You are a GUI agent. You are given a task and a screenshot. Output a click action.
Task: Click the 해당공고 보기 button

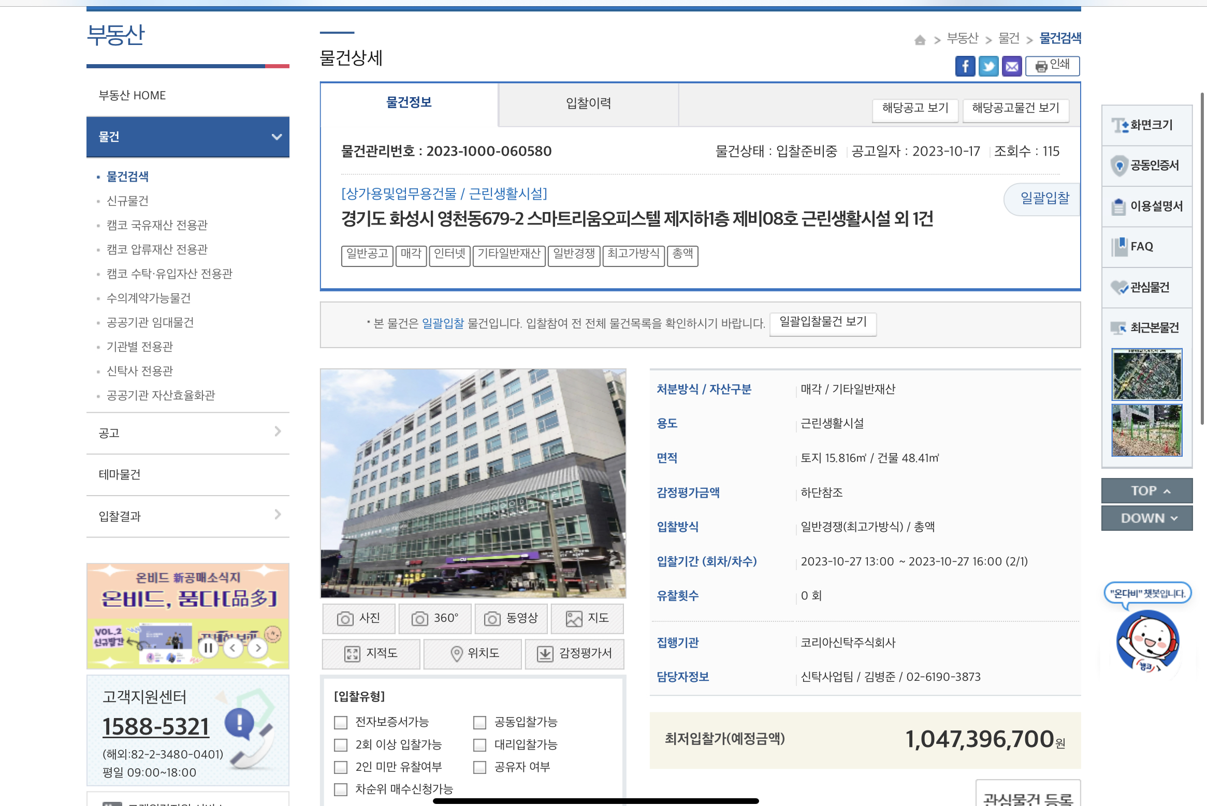(915, 108)
